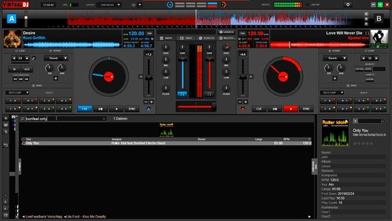Click red play button on deck B
The image size is (392, 221).
(290, 109)
